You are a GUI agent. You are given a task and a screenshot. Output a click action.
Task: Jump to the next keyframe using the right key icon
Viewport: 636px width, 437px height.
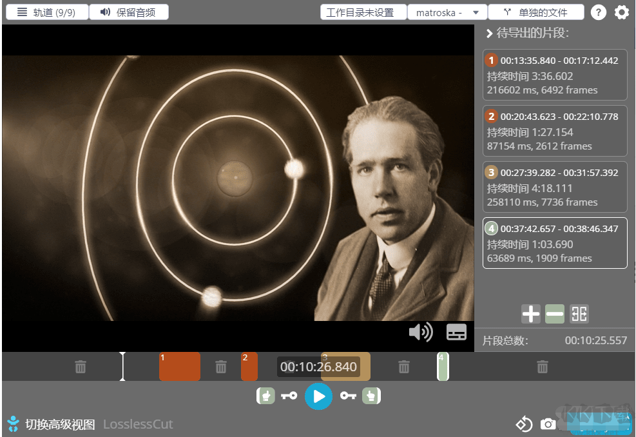(348, 396)
